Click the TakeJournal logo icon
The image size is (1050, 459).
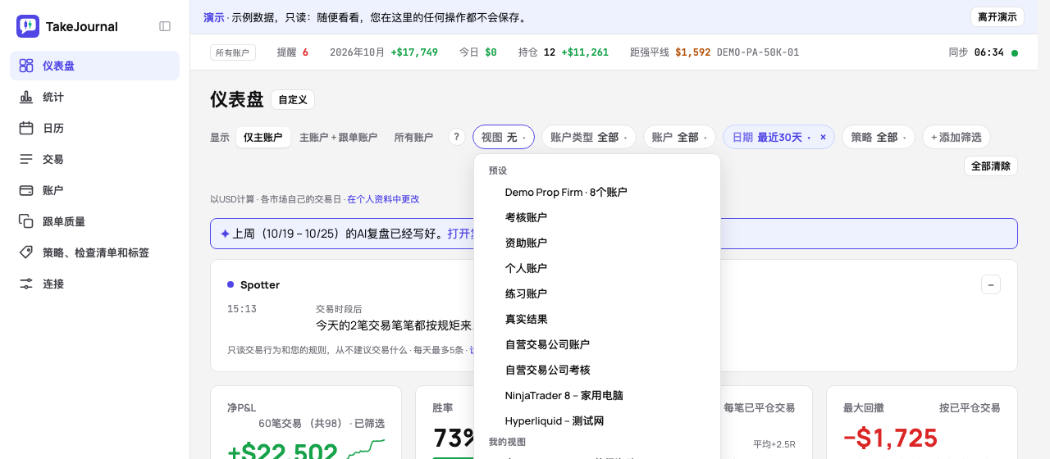(28, 26)
